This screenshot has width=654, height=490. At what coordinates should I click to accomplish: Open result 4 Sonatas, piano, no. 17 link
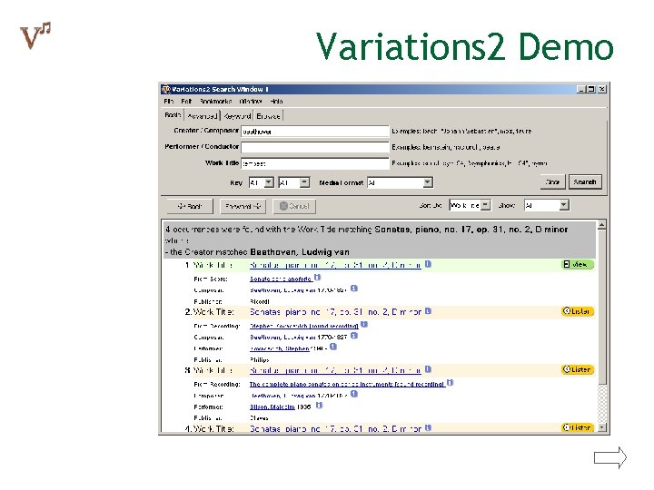click(x=335, y=428)
